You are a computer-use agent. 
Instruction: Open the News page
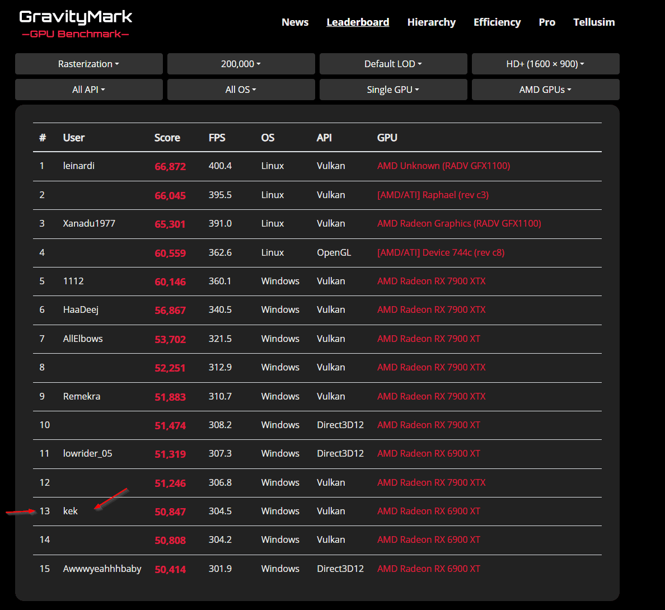295,22
